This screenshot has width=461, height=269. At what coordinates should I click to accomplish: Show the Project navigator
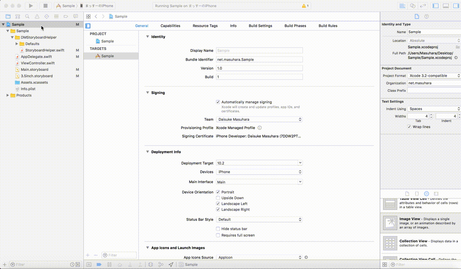point(8,17)
